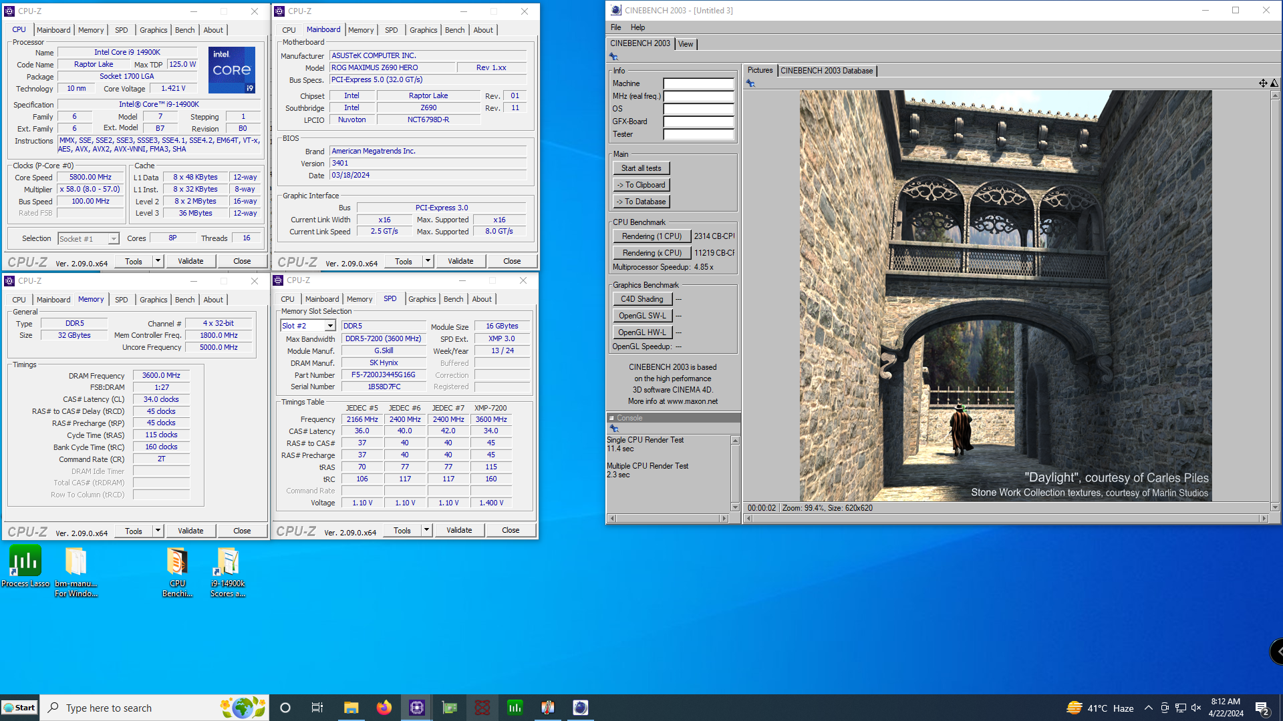Open the bm-manu... For Windo... folder icon
The image size is (1283, 721).
click(x=76, y=571)
